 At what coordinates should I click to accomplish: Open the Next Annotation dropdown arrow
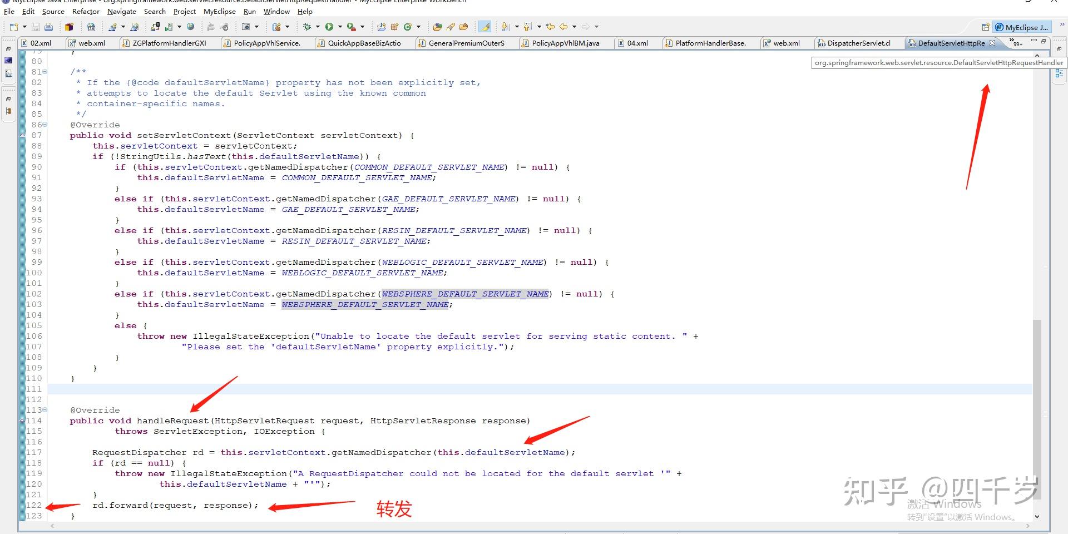click(516, 27)
